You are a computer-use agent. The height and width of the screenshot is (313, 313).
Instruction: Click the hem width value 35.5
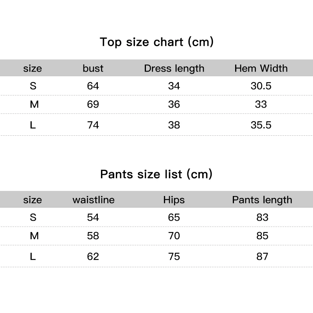tap(261, 125)
